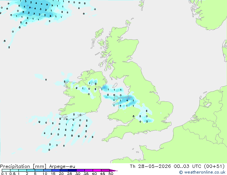Click the '4' precipitation value over north Wales

(x=127, y=100)
